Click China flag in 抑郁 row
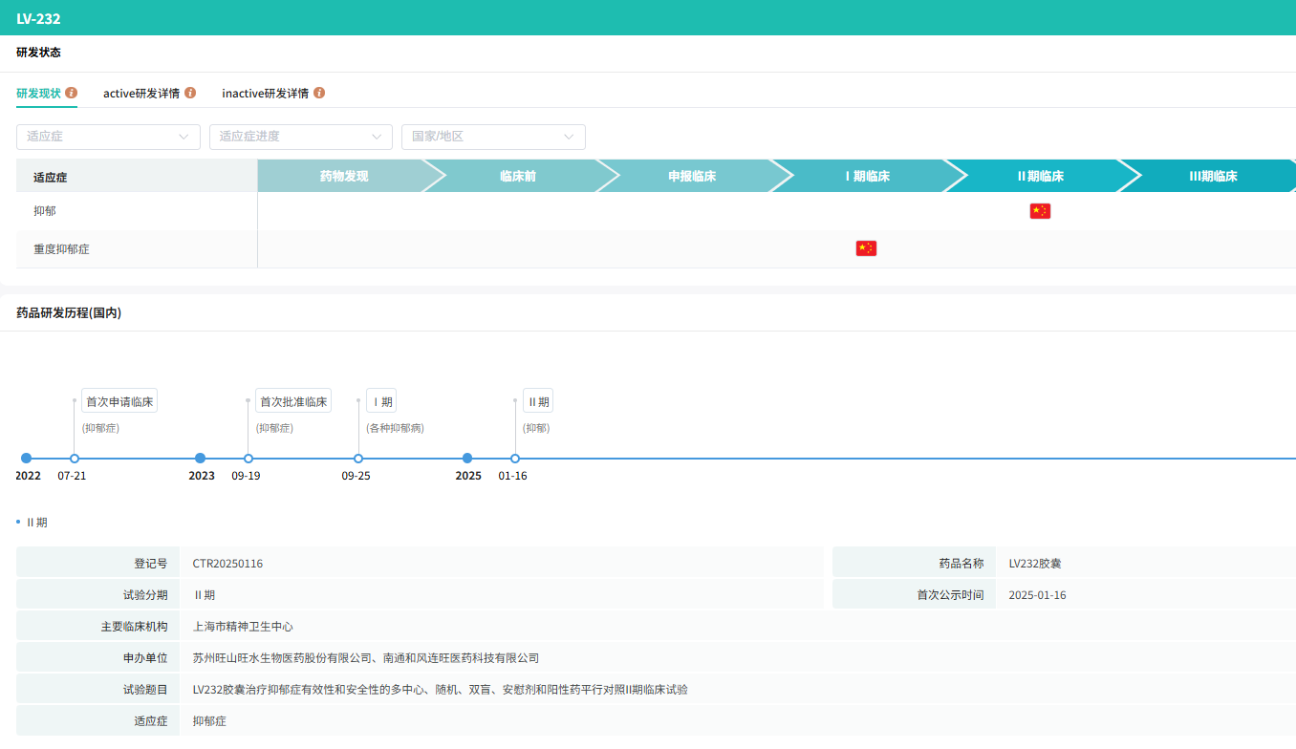The image size is (1296, 749). pos(1040,211)
